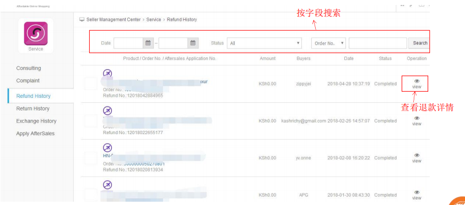Click product thumbnail in zippyjei row
The image size is (465, 205).
pyautogui.click(x=91, y=84)
